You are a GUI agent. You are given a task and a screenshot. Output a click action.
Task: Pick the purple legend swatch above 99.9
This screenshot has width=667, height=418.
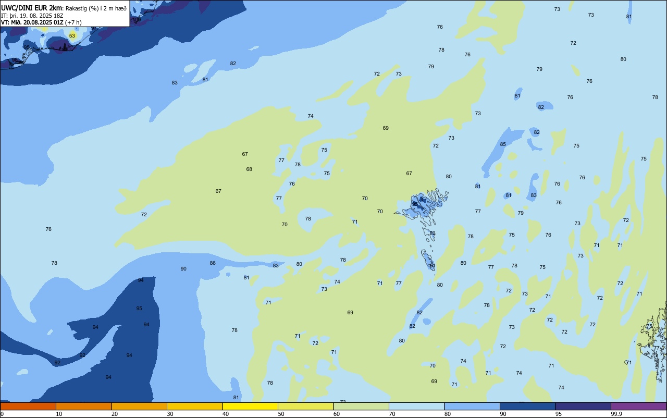click(638, 406)
